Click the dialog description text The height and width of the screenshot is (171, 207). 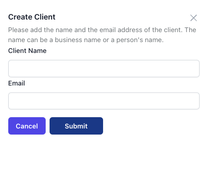[x=102, y=35]
